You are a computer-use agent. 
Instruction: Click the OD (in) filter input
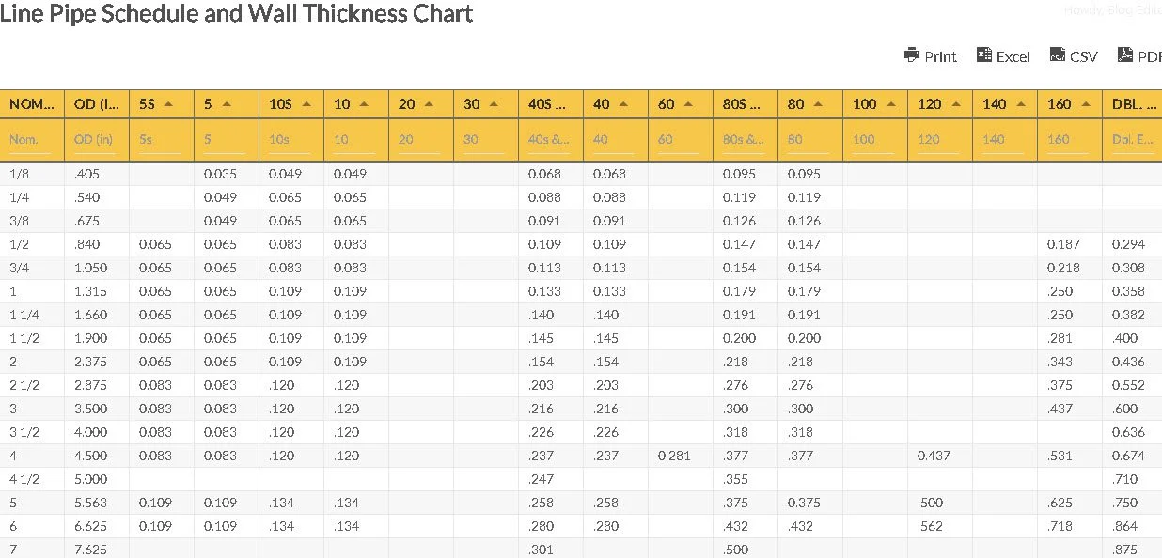coord(97,140)
